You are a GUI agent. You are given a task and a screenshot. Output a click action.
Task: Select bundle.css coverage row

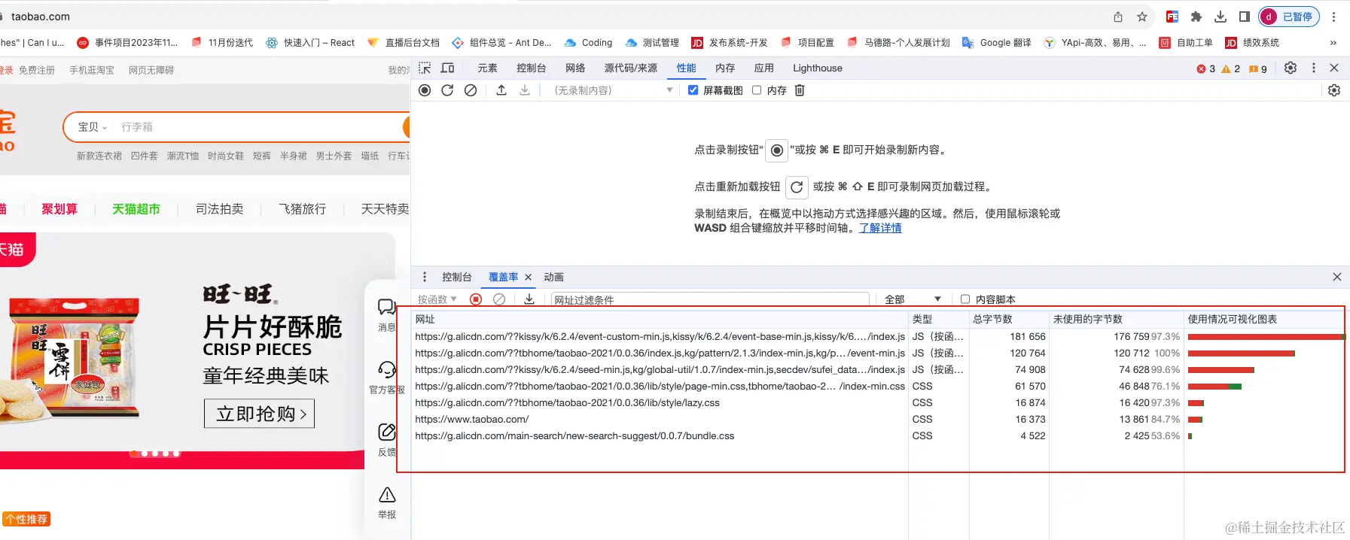coord(878,436)
